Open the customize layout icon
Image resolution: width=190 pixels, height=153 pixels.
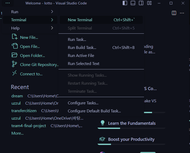click(x=149, y=3)
